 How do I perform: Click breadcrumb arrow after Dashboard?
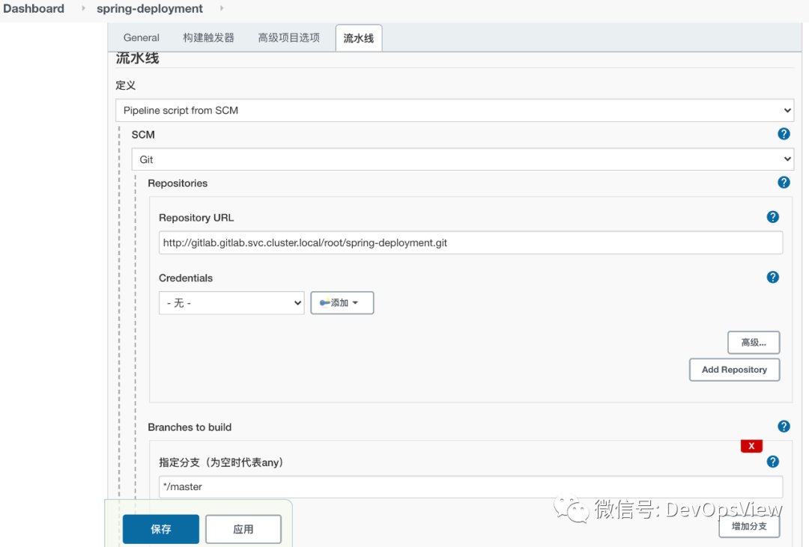pos(83,8)
